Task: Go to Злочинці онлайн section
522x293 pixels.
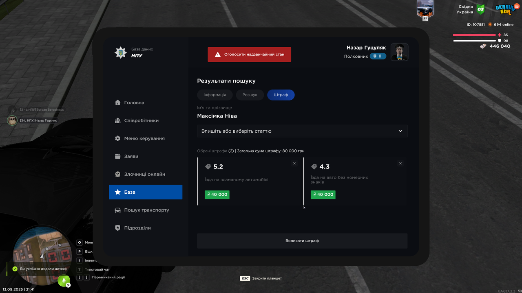Action: point(146,174)
